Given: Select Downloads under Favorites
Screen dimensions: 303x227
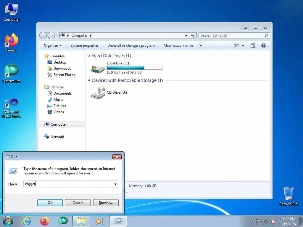Looking at the screenshot, I should [x=62, y=69].
